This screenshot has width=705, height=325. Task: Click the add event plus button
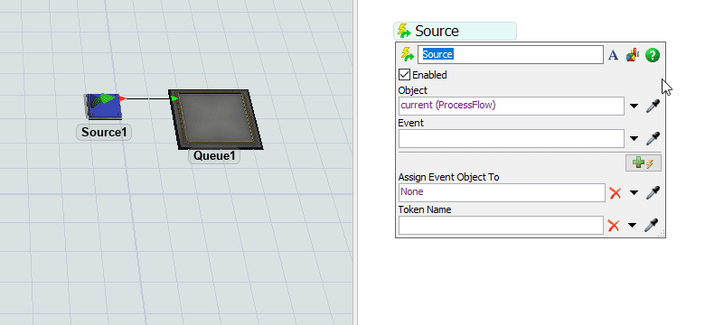pos(644,162)
